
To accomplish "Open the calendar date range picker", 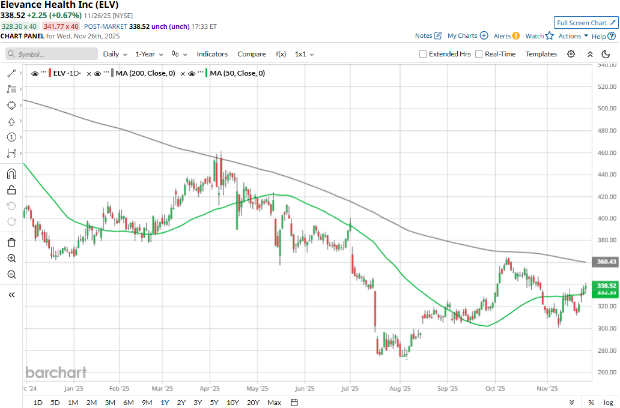I will 294,403.
